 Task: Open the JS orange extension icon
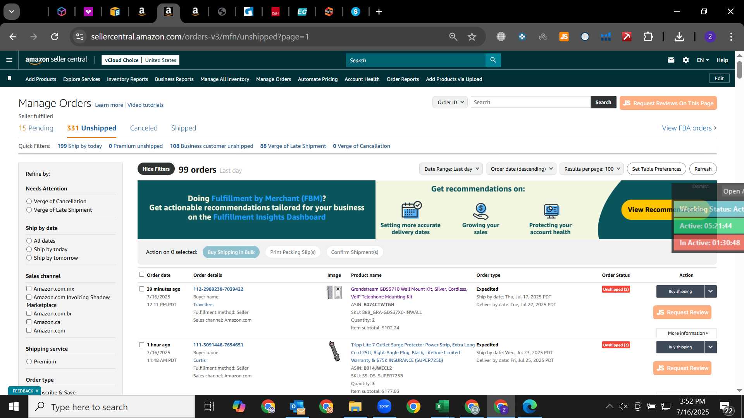click(x=564, y=37)
